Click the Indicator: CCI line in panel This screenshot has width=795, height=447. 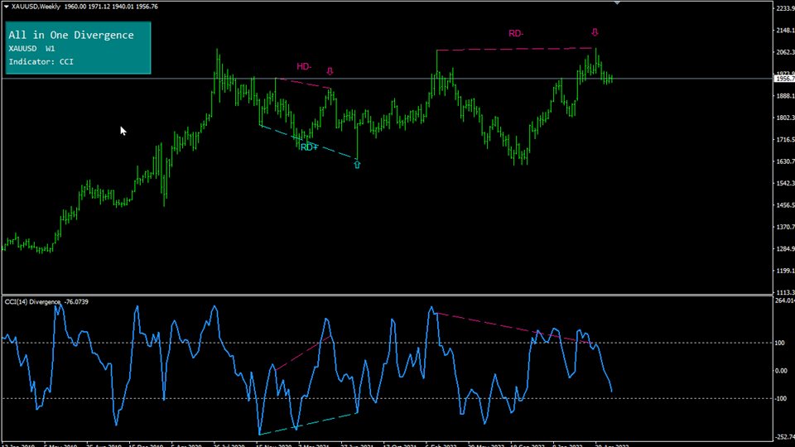pyautogui.click(x=41, y=62)
